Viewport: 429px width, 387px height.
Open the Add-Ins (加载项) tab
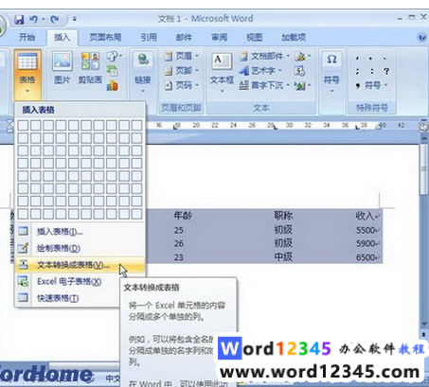pos(294,37)
